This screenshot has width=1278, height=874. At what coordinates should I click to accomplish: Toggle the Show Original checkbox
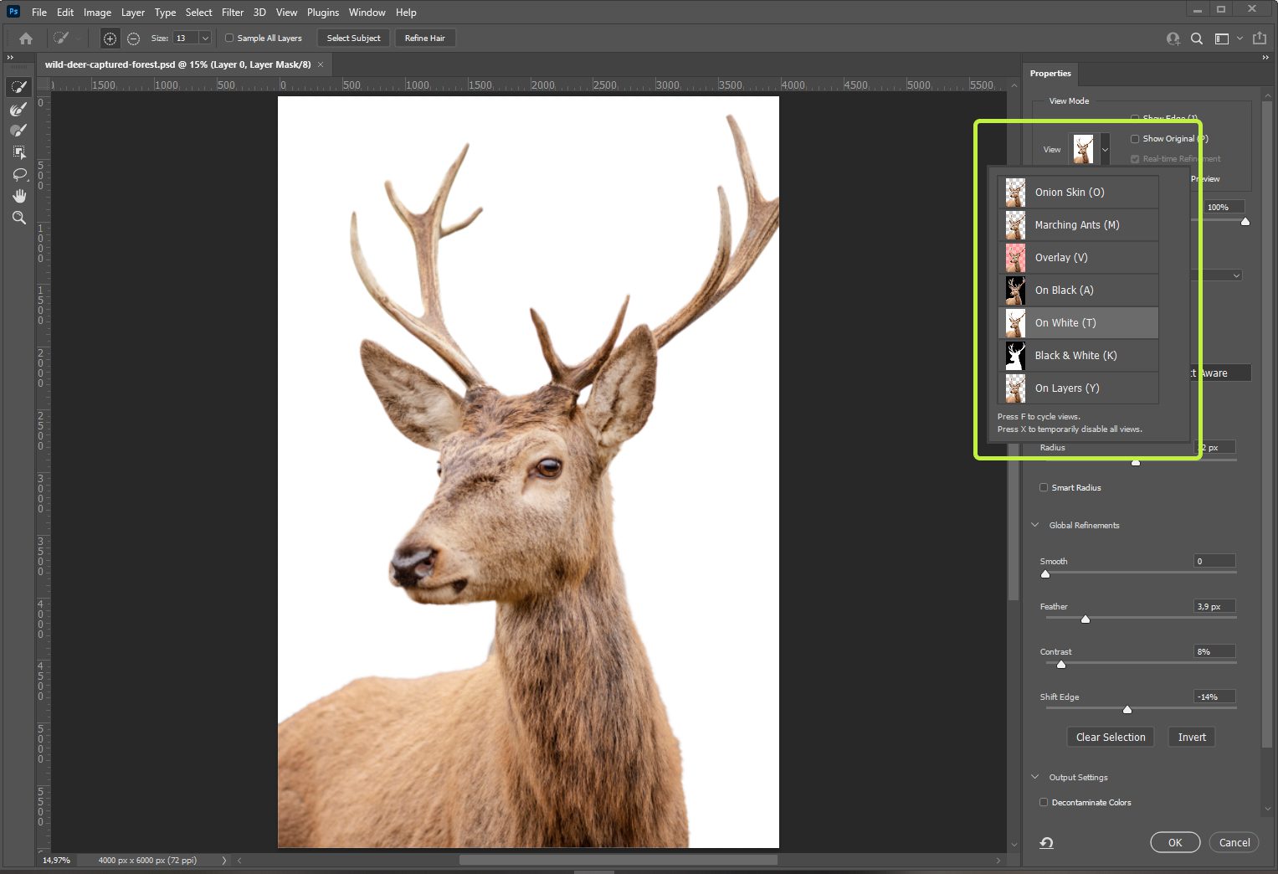[x=1135, y=139]
